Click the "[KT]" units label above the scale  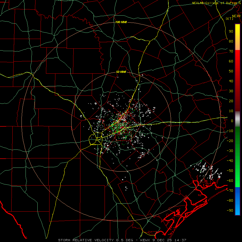click(230, 19)
